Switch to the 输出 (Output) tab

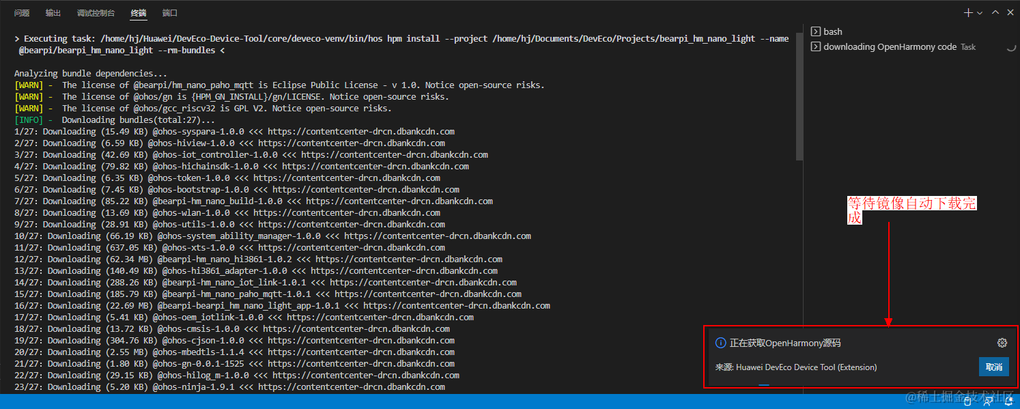coord(53,13)
